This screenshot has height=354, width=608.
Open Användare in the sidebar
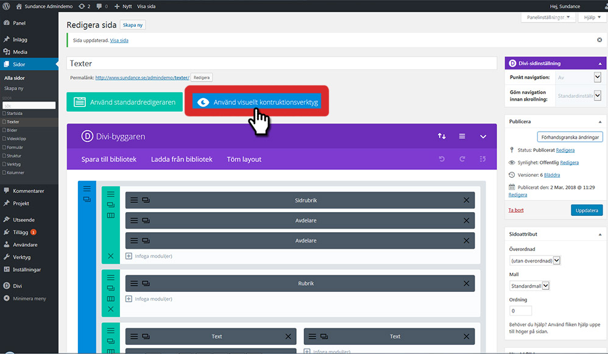pos(25,245)
